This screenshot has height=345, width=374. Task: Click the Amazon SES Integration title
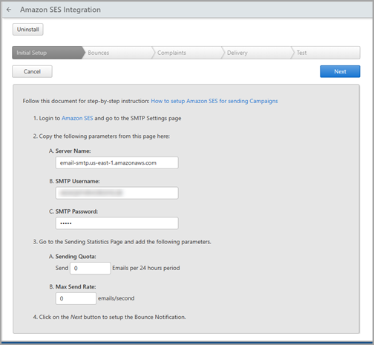coord(60,10)
